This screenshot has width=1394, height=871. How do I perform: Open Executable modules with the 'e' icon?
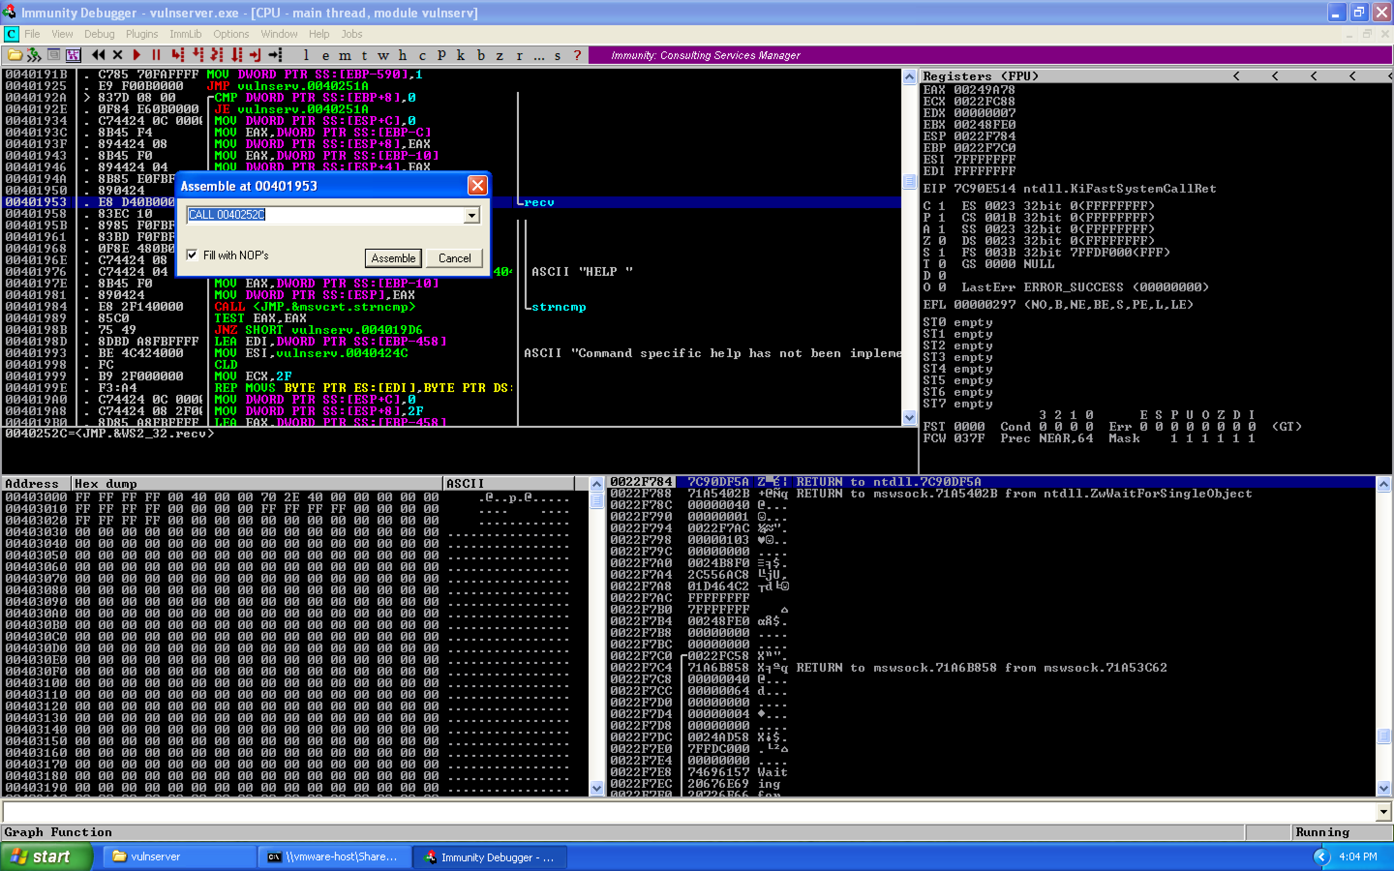click(327, 55)
